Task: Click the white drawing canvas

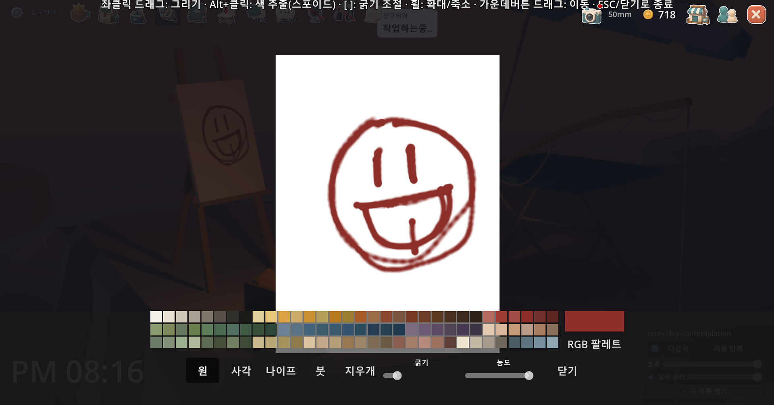Action: [x=387, y=183]
